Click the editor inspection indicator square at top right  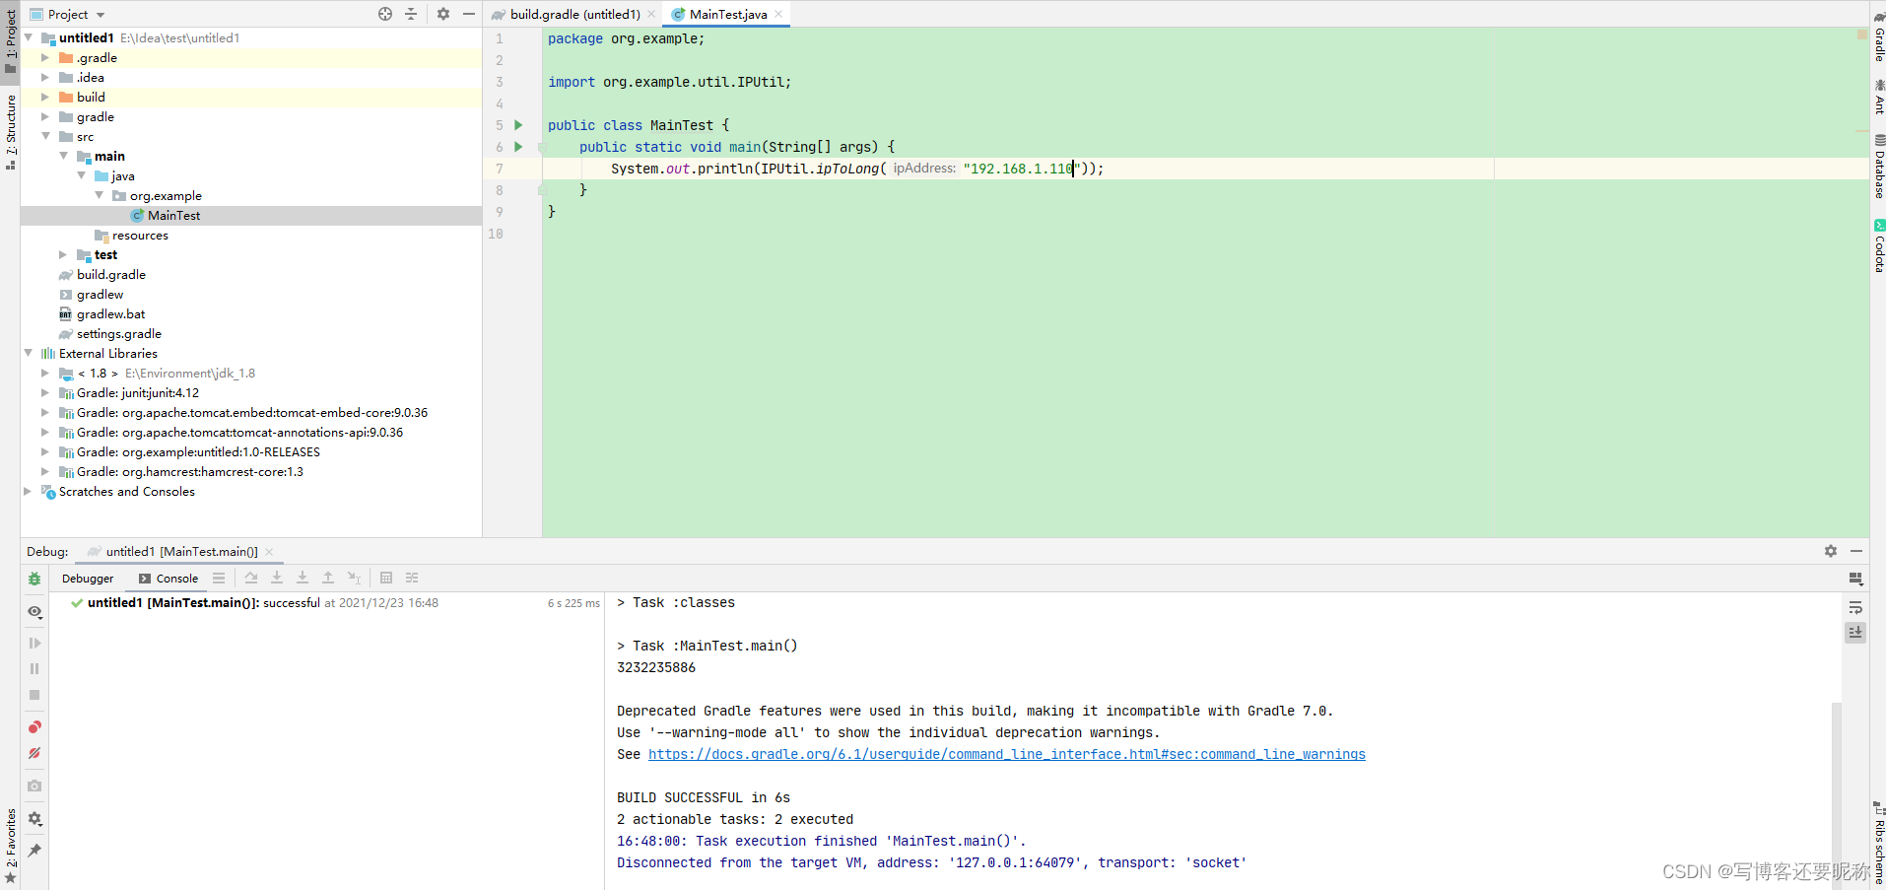pyautogui.click(x=1862, y=34)
